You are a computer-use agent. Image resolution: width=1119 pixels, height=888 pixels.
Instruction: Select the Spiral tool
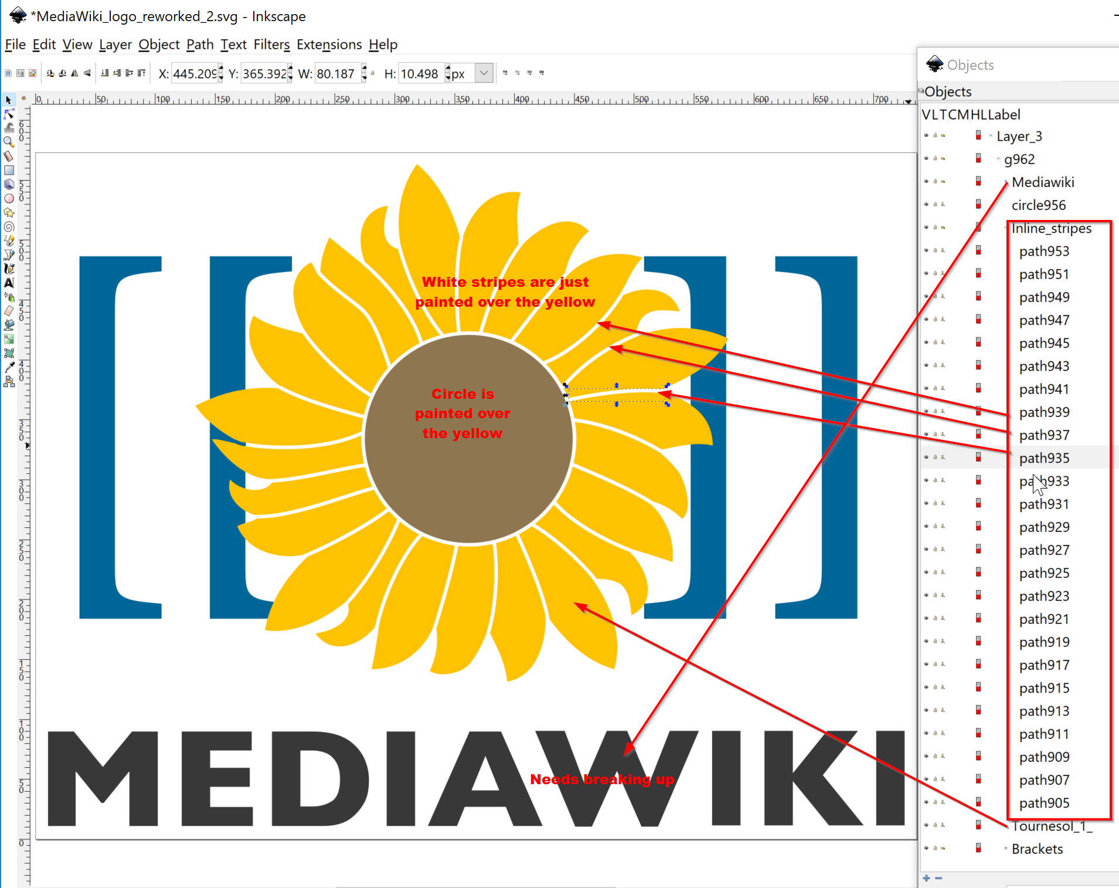(9, 226)
